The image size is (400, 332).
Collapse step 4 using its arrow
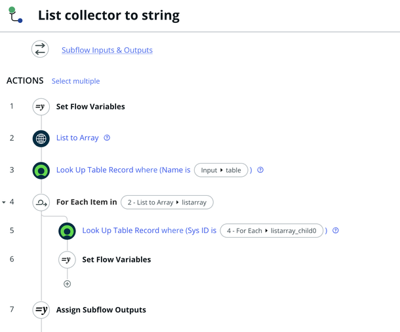[x=5, y=202]
